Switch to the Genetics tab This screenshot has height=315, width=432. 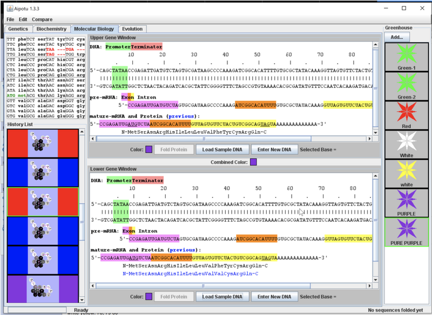click(18, 29)
